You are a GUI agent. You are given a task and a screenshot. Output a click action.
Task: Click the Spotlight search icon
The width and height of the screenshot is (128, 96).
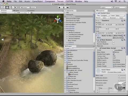pos(125,1)
